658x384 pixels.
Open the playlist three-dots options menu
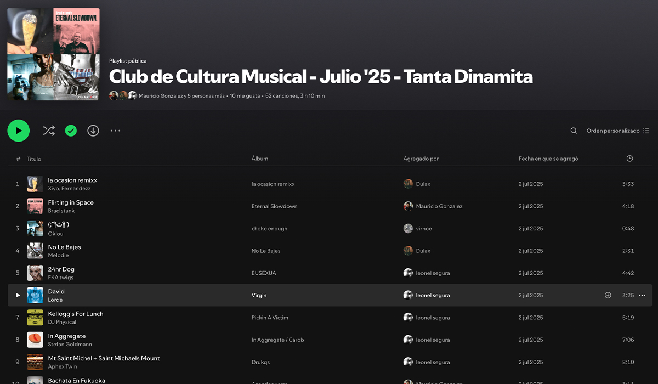115,131
